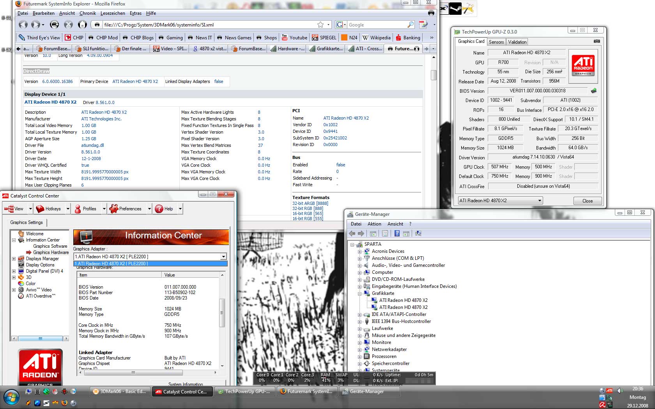Reload the page in Firefox
Viewport: 655px width, 409px height.
pyautogui.click(x=55, y=25)
